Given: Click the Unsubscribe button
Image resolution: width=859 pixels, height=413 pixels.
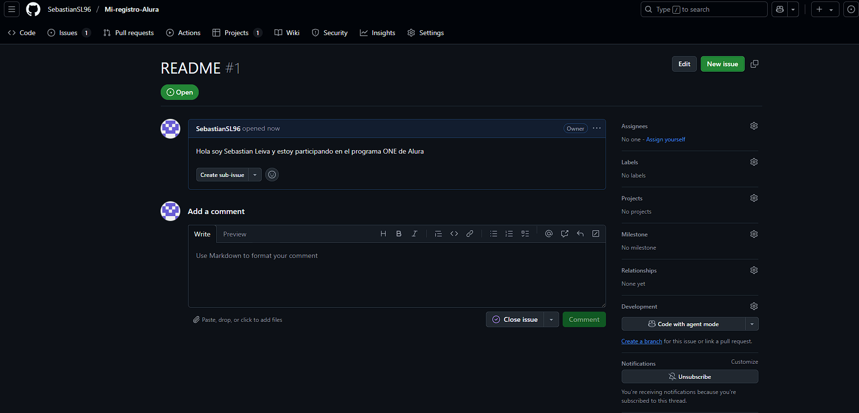Looking at the screenshot, I should click(690, 376).
